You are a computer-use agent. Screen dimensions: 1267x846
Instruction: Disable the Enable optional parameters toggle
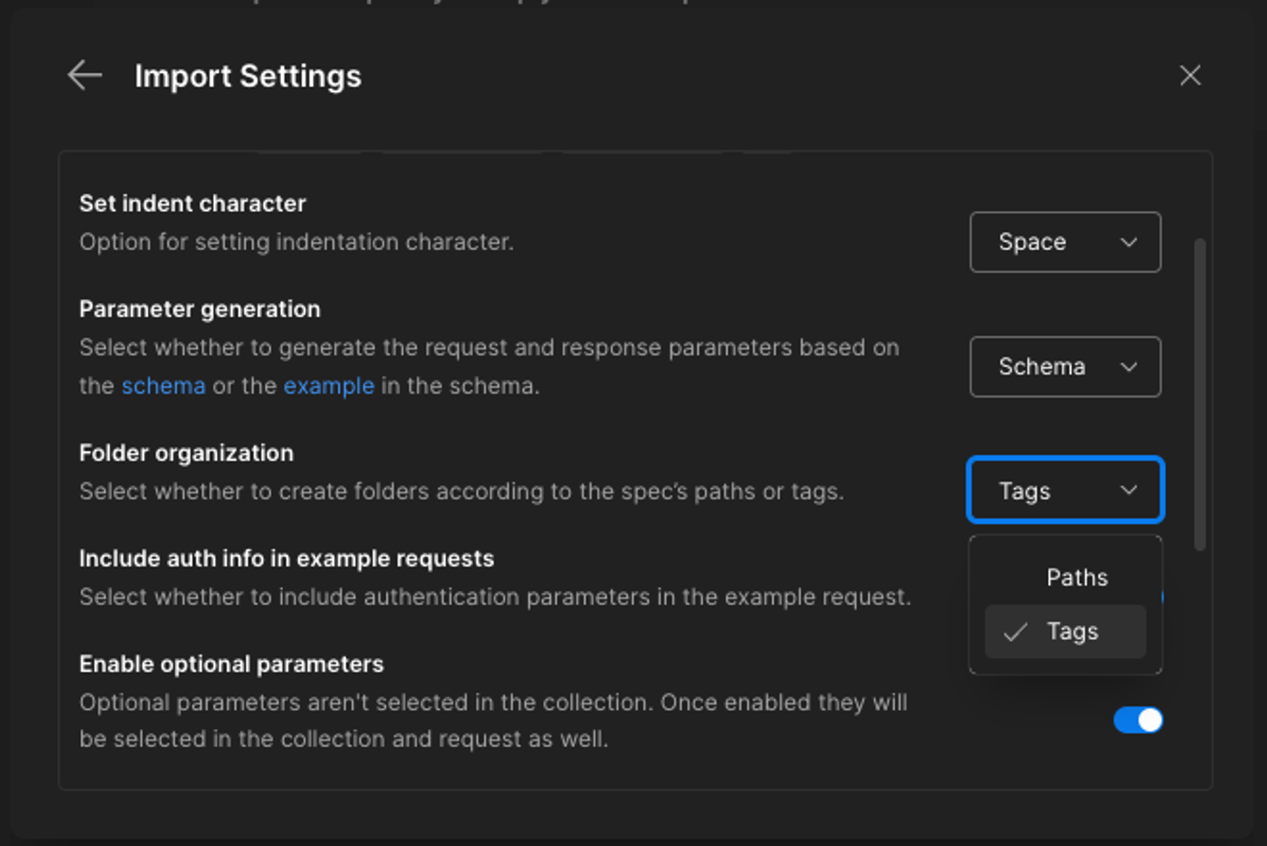[x=1138, y=720]
